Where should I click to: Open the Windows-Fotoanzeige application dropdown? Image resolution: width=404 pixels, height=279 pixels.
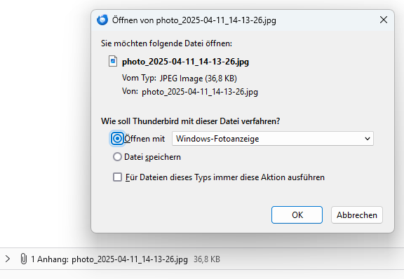273,139
